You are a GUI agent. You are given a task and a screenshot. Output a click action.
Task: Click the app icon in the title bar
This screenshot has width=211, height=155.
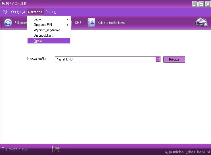click(3, 4)
